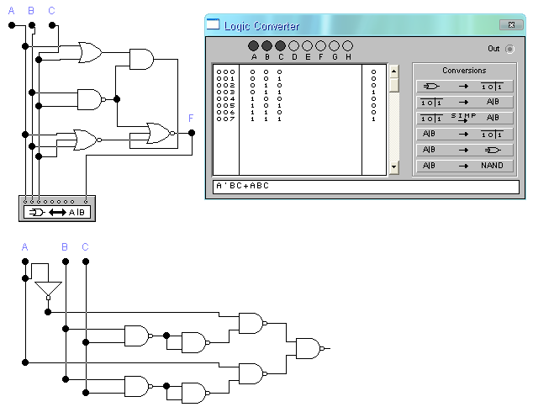
Task: Select input A circle in Logic Converter
Action: pos(253,46)
